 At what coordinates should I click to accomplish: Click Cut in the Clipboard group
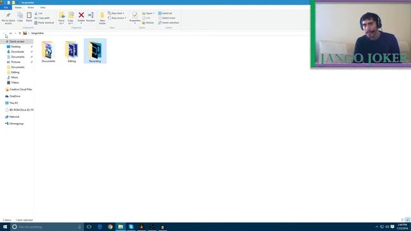(39, 13)
